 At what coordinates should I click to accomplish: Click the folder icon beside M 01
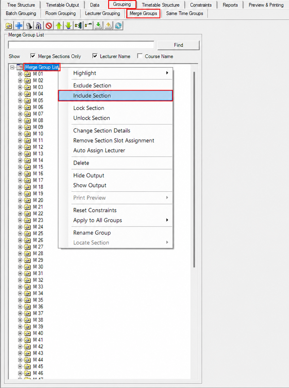pos(27,74)
